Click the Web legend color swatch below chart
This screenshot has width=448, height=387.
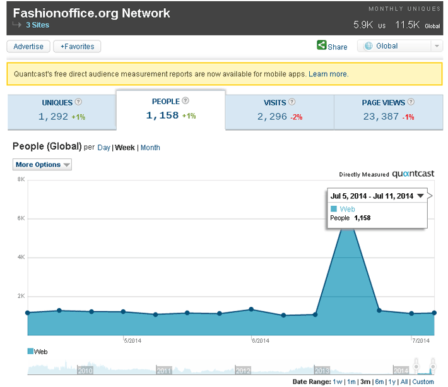click(x=30, y=351)
